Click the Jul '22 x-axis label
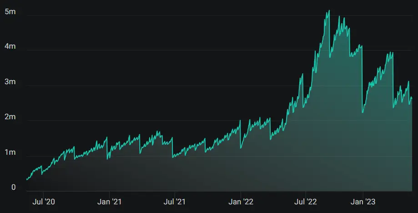 306,202
